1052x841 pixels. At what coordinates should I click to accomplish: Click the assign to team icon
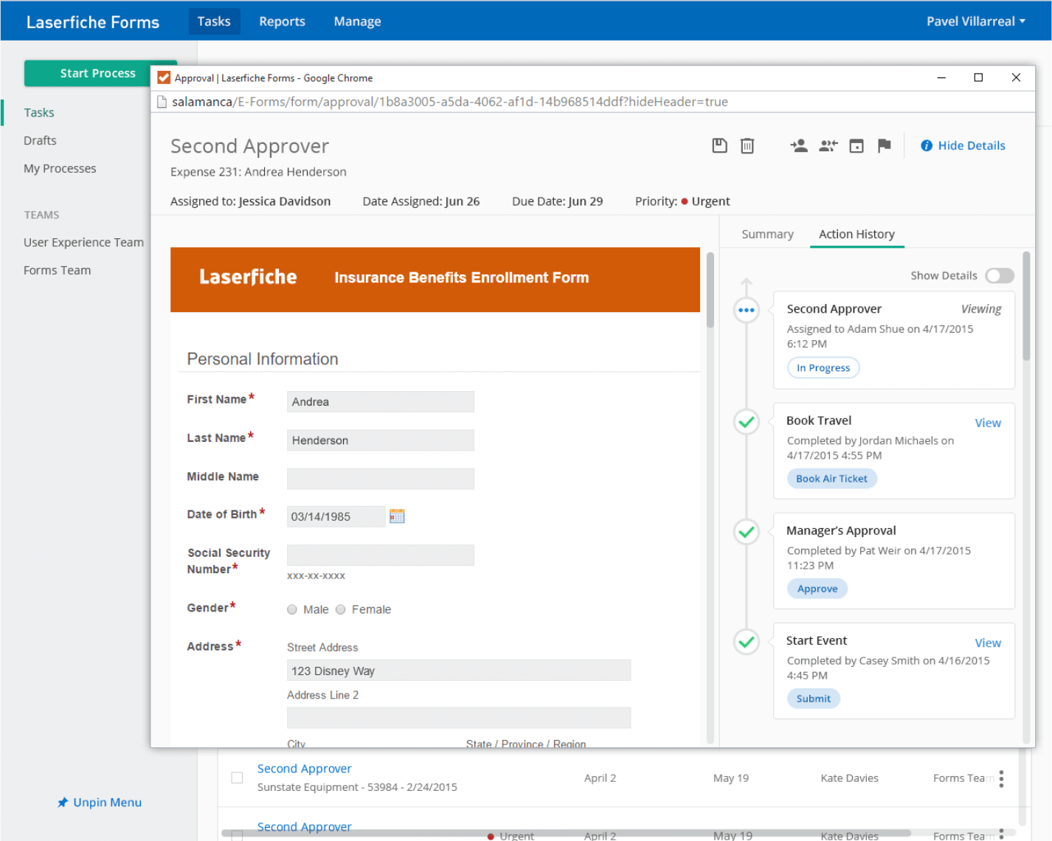(x=828, y=146)
